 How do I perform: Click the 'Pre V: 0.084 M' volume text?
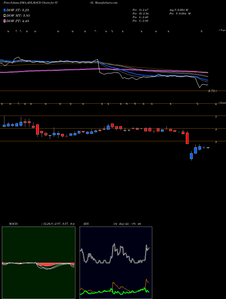coord(180,14)
